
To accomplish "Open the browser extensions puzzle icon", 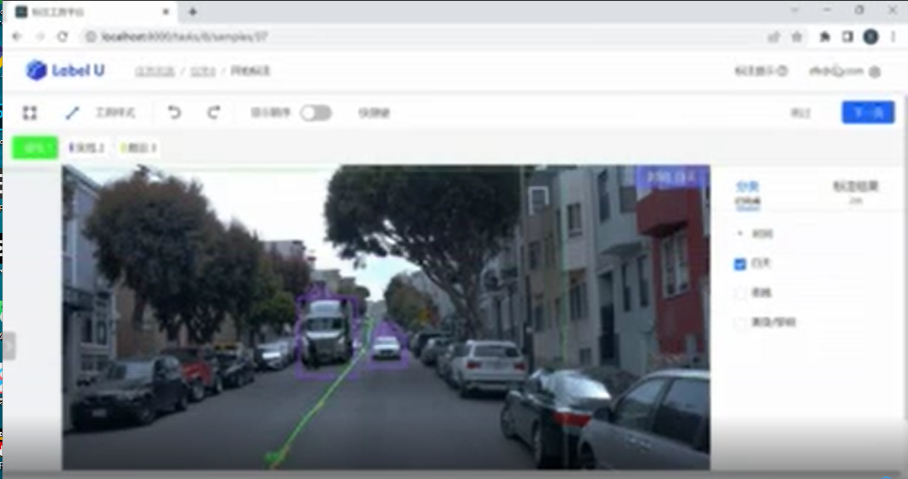I will [x=824, y=37].
